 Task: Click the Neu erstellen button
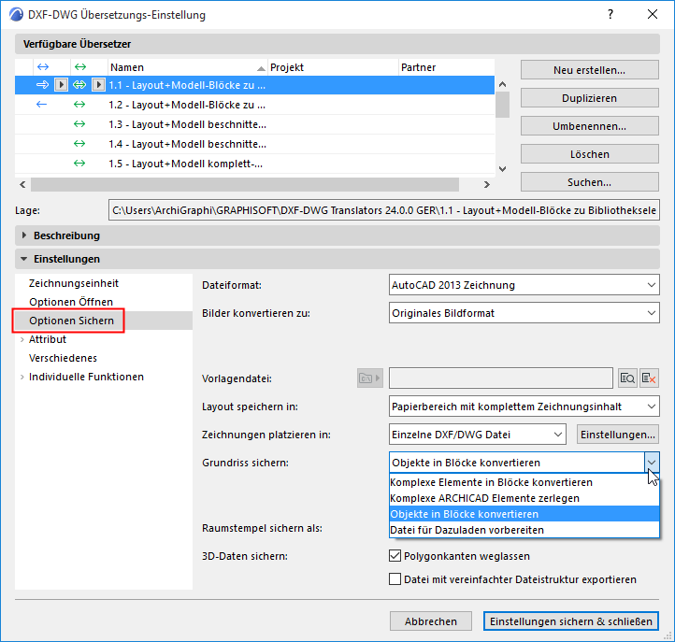589,70
